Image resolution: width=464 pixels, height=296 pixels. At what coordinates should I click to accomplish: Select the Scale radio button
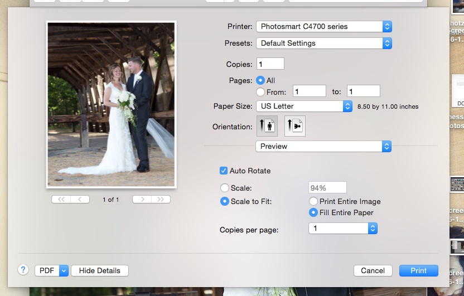pos(225,188)
